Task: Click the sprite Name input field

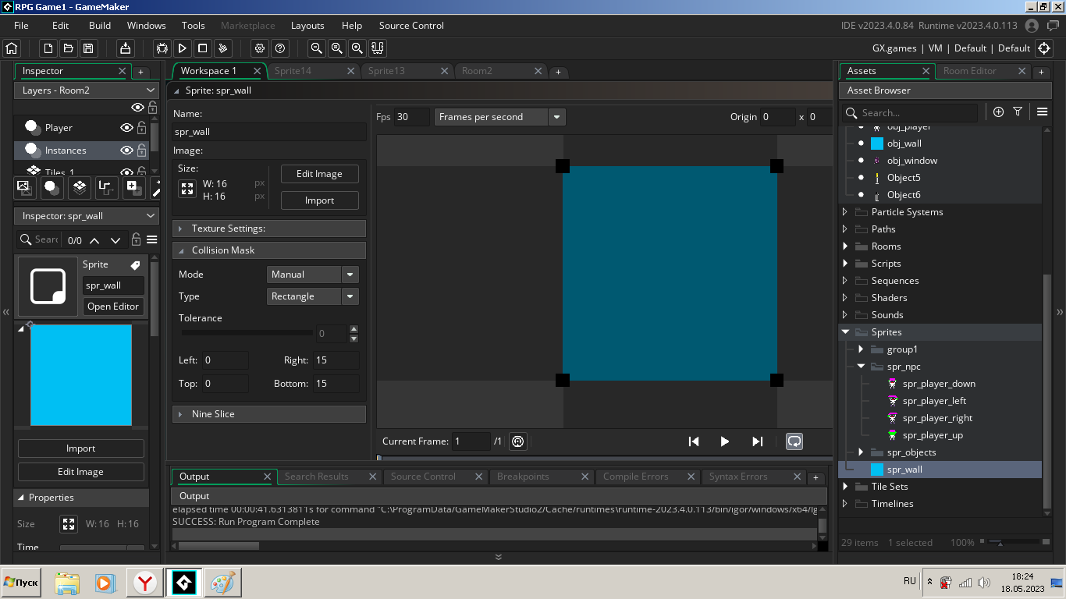Action: 268,132
